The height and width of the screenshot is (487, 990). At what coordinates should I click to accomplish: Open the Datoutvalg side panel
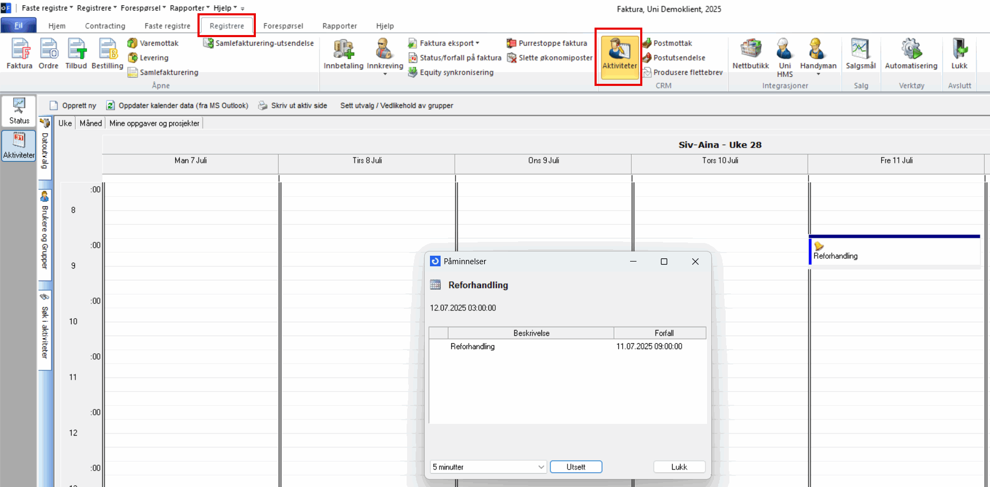[45, 146]
